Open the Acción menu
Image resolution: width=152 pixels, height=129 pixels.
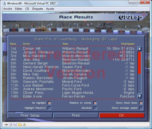pyautogui.click(x=8, y=9)
